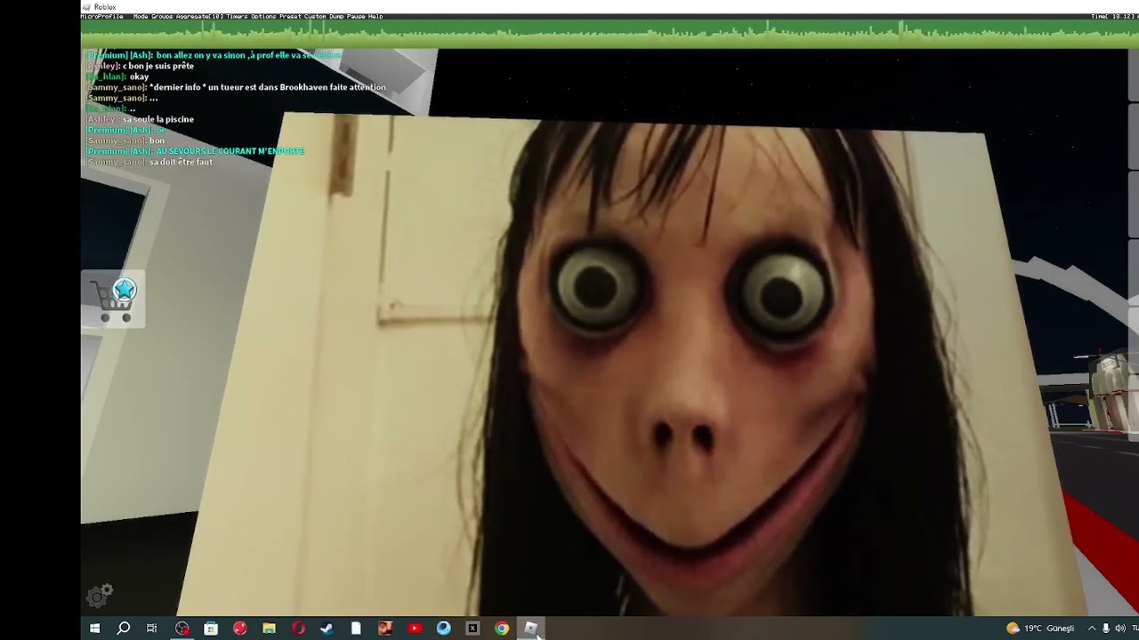Open the Custom menu

pyautogui.click(x=315, y=16)
